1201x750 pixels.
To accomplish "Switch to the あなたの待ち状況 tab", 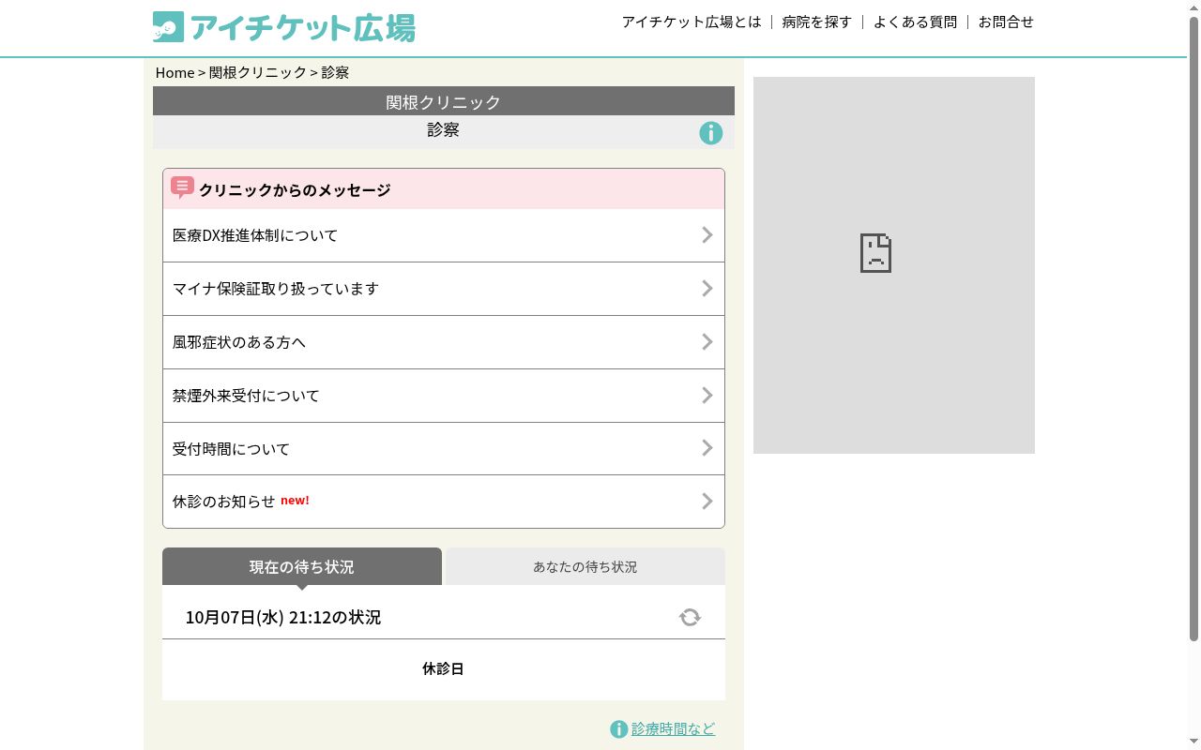I will point(585,566).
